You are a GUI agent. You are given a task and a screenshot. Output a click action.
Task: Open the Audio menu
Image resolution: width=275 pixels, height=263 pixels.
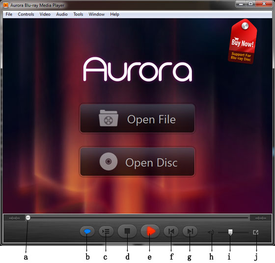pos(62,14)
